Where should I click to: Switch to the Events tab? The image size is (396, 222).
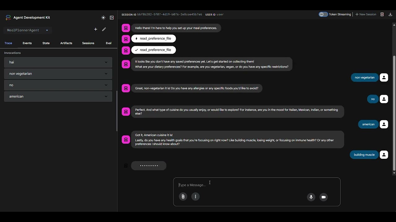[27, 43]
